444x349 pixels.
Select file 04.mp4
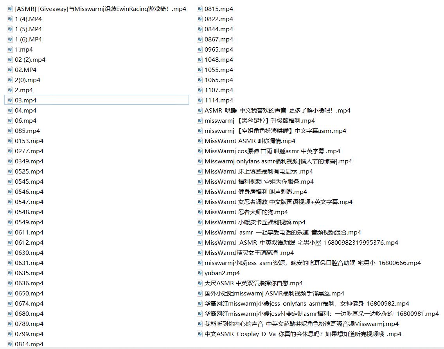[25, 111]
